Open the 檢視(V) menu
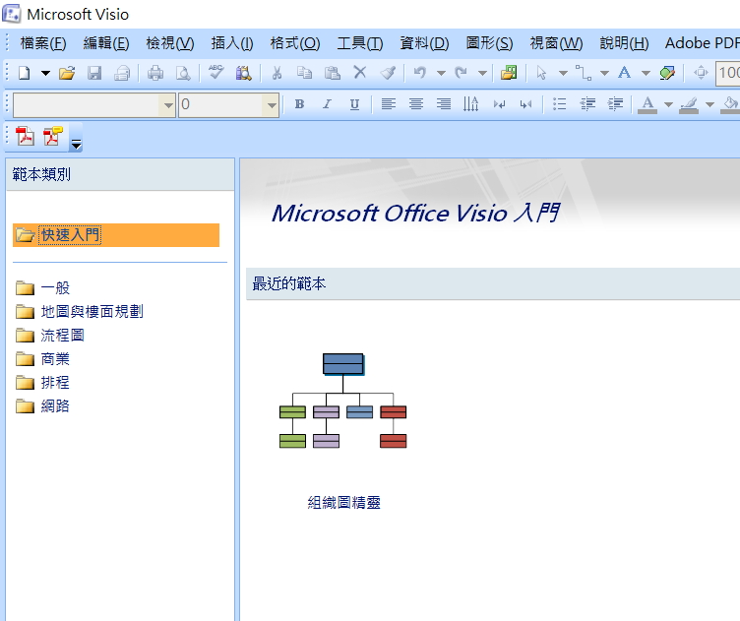 tap(170, 43)
